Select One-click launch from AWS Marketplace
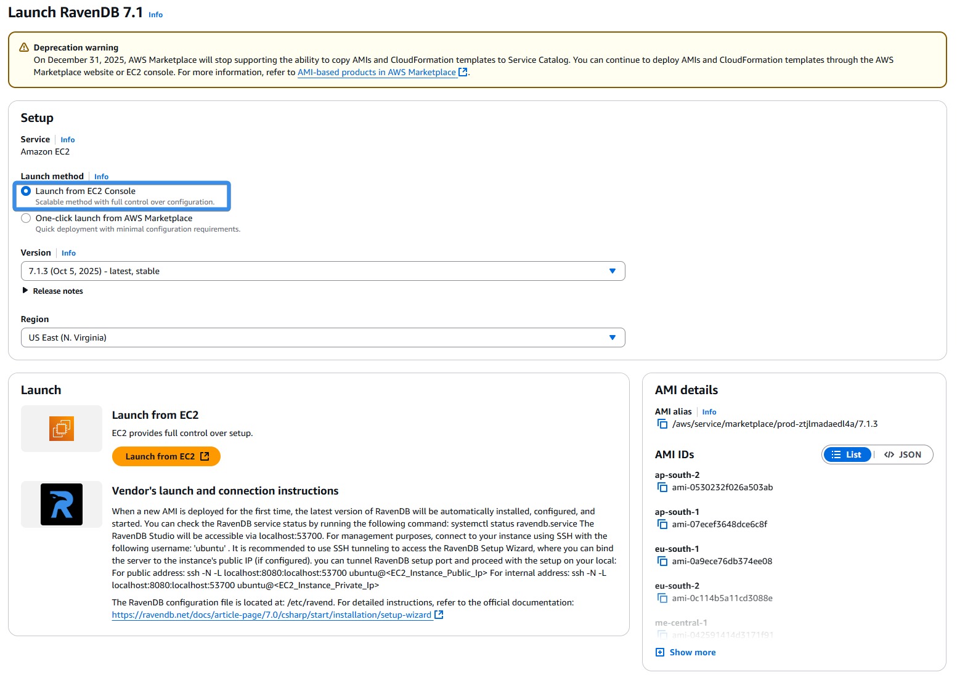Viewport: 973px width, 683px height. point(26,218)
